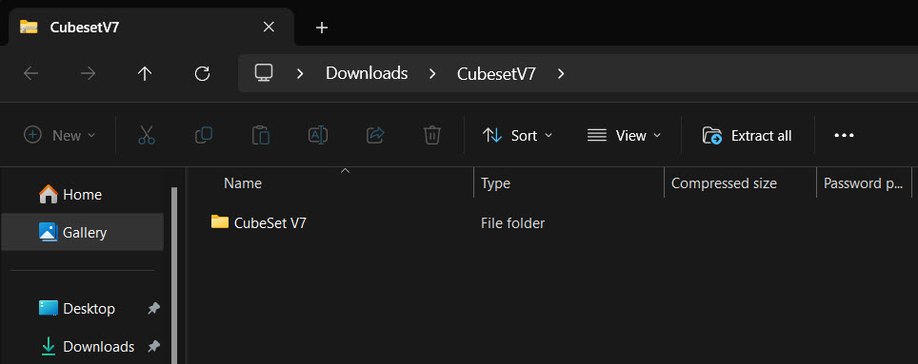Viewport: 918px width, 364px height.
Task: Sort by the Name column header
Action: pyautogui.click(x=243, y=183)
